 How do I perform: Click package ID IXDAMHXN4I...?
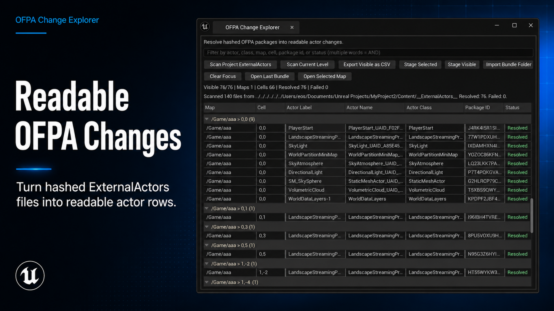pyautogui.click(x=484, y=146)
